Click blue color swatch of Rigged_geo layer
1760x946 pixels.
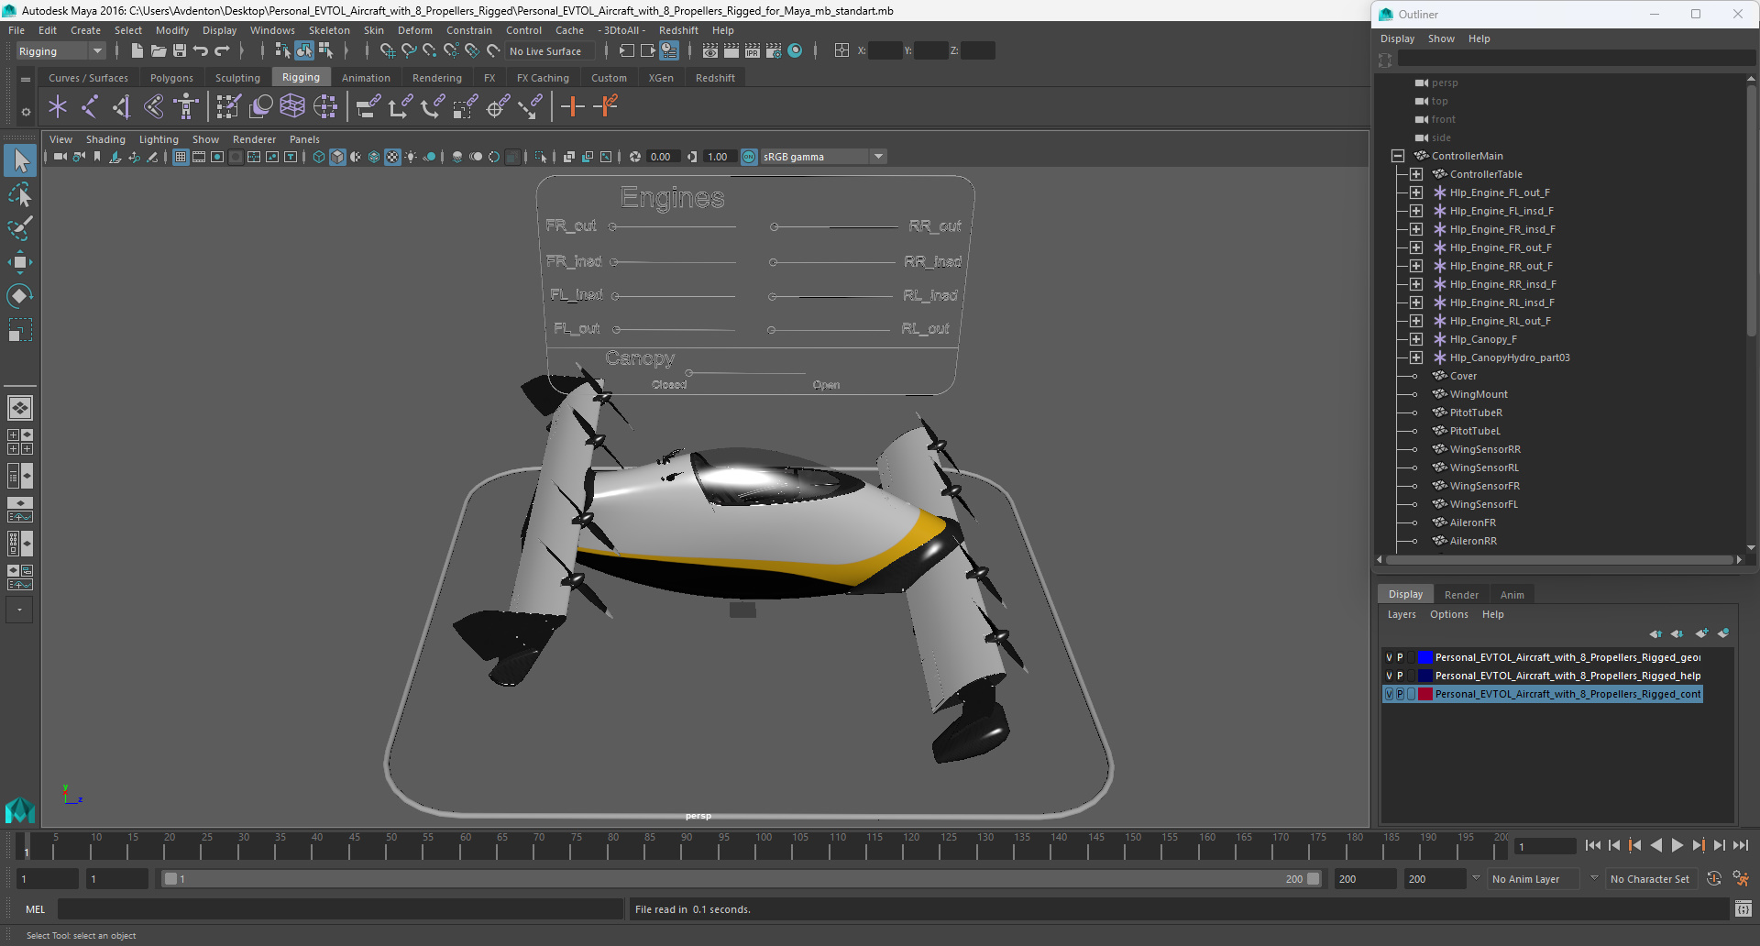coord(1425,657)
